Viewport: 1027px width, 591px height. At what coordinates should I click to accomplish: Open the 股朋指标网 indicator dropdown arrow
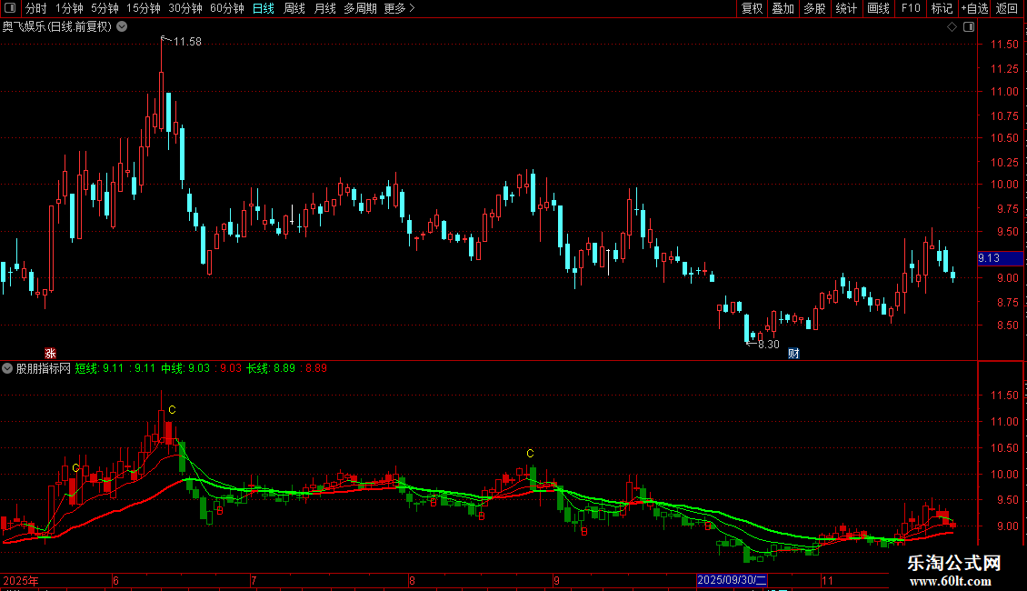(7, 368)
